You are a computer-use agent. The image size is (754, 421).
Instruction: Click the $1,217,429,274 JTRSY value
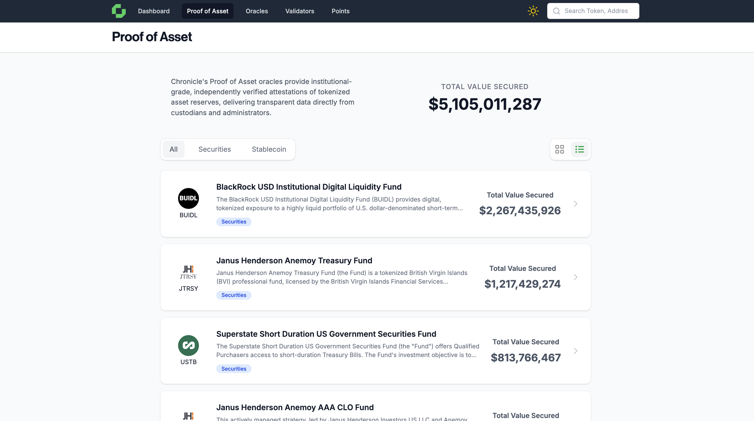tap(523, 284)
